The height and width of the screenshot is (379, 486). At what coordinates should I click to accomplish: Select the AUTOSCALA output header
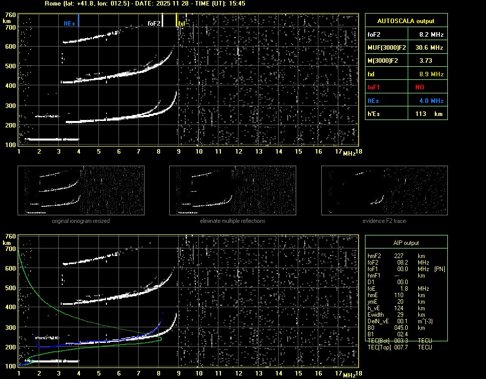point(406,21)
